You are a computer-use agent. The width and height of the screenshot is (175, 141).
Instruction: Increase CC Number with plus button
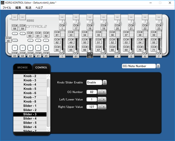pos(104,92)
